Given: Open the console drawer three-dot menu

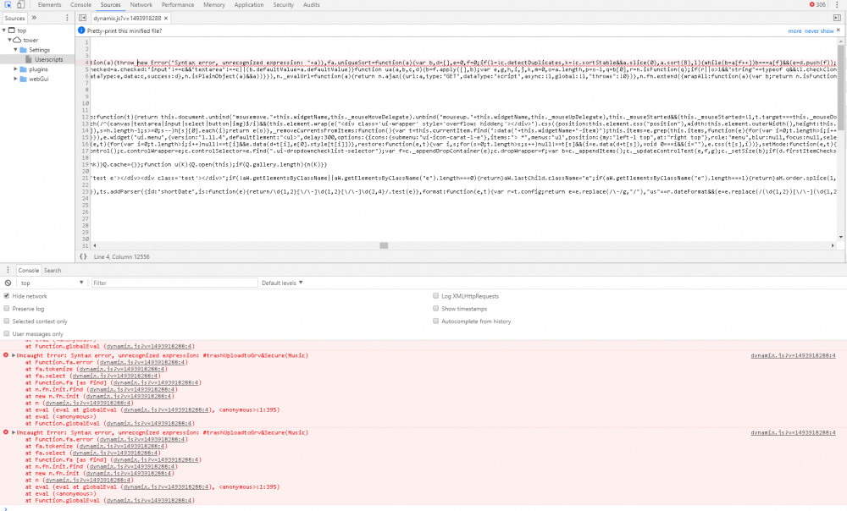Looking at the screenshot, I should tap(8, 271).
